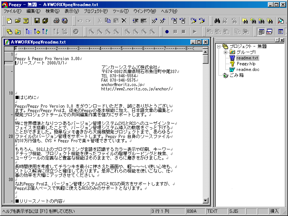Image resolution: width=288 pixels, height=216 pixels.
Task: Toggle insert mode 挿入 in status bar
Action: pos(274,211)
